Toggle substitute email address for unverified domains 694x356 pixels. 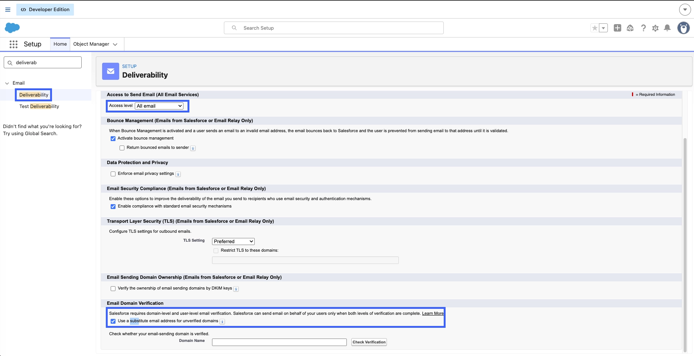coord(113,321)
